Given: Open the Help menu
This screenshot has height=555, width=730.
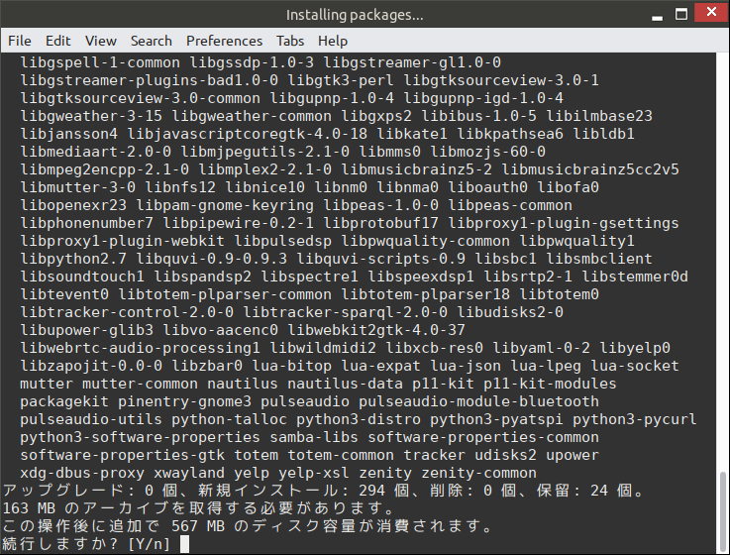Looking at the screenshot, I should 333,41.
